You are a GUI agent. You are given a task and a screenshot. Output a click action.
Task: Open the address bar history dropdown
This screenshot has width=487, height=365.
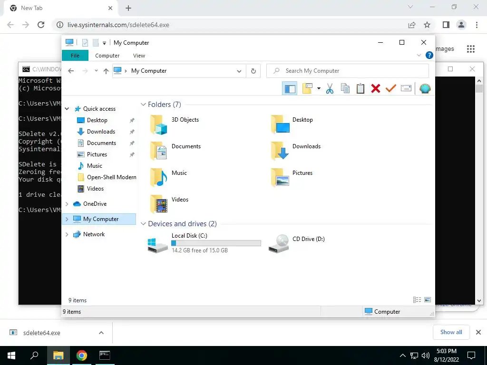[239, 71]
